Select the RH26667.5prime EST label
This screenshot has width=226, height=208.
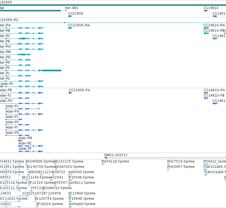click(x=181, y=167)
